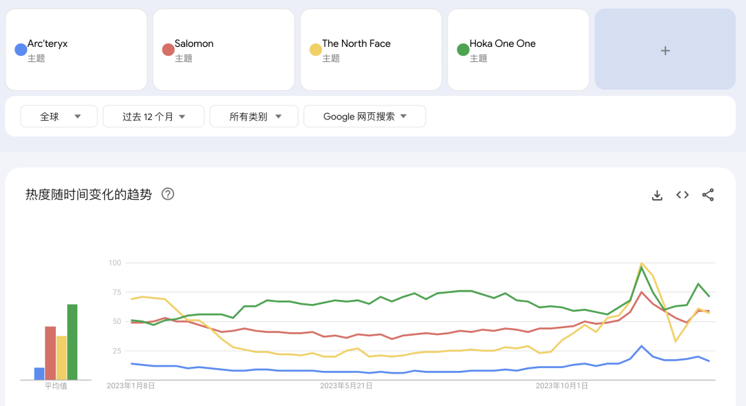Click the green Hoka average bar
The image size is (746, 406).
[73, 343]
